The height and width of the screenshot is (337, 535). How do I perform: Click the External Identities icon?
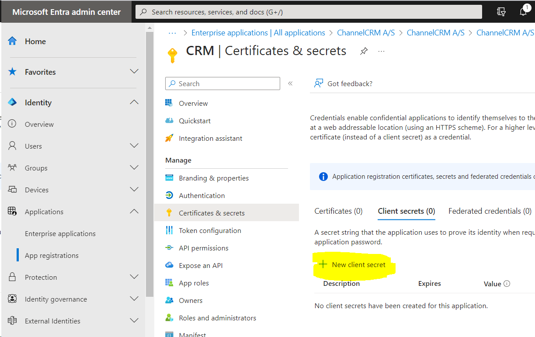click(12, 321)
